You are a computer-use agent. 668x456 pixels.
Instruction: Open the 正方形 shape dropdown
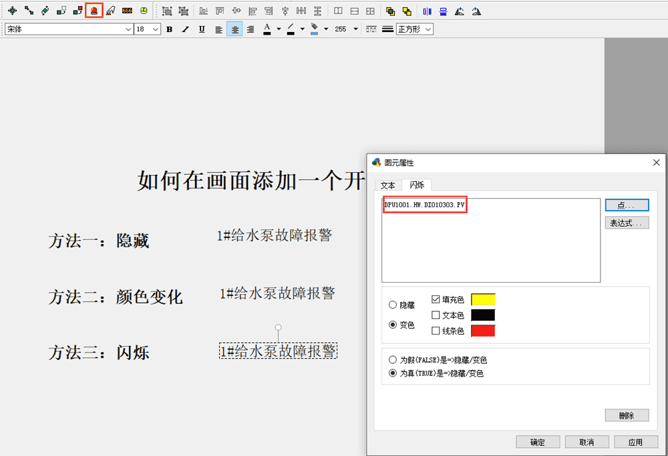(x=415, y=29)
